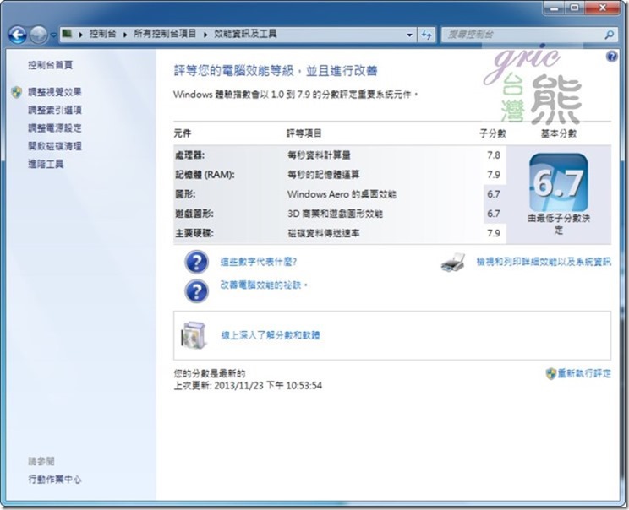The width and height of the screenshot is (629, 510).
Task: Click the printer icon
Action: point(453,263)
